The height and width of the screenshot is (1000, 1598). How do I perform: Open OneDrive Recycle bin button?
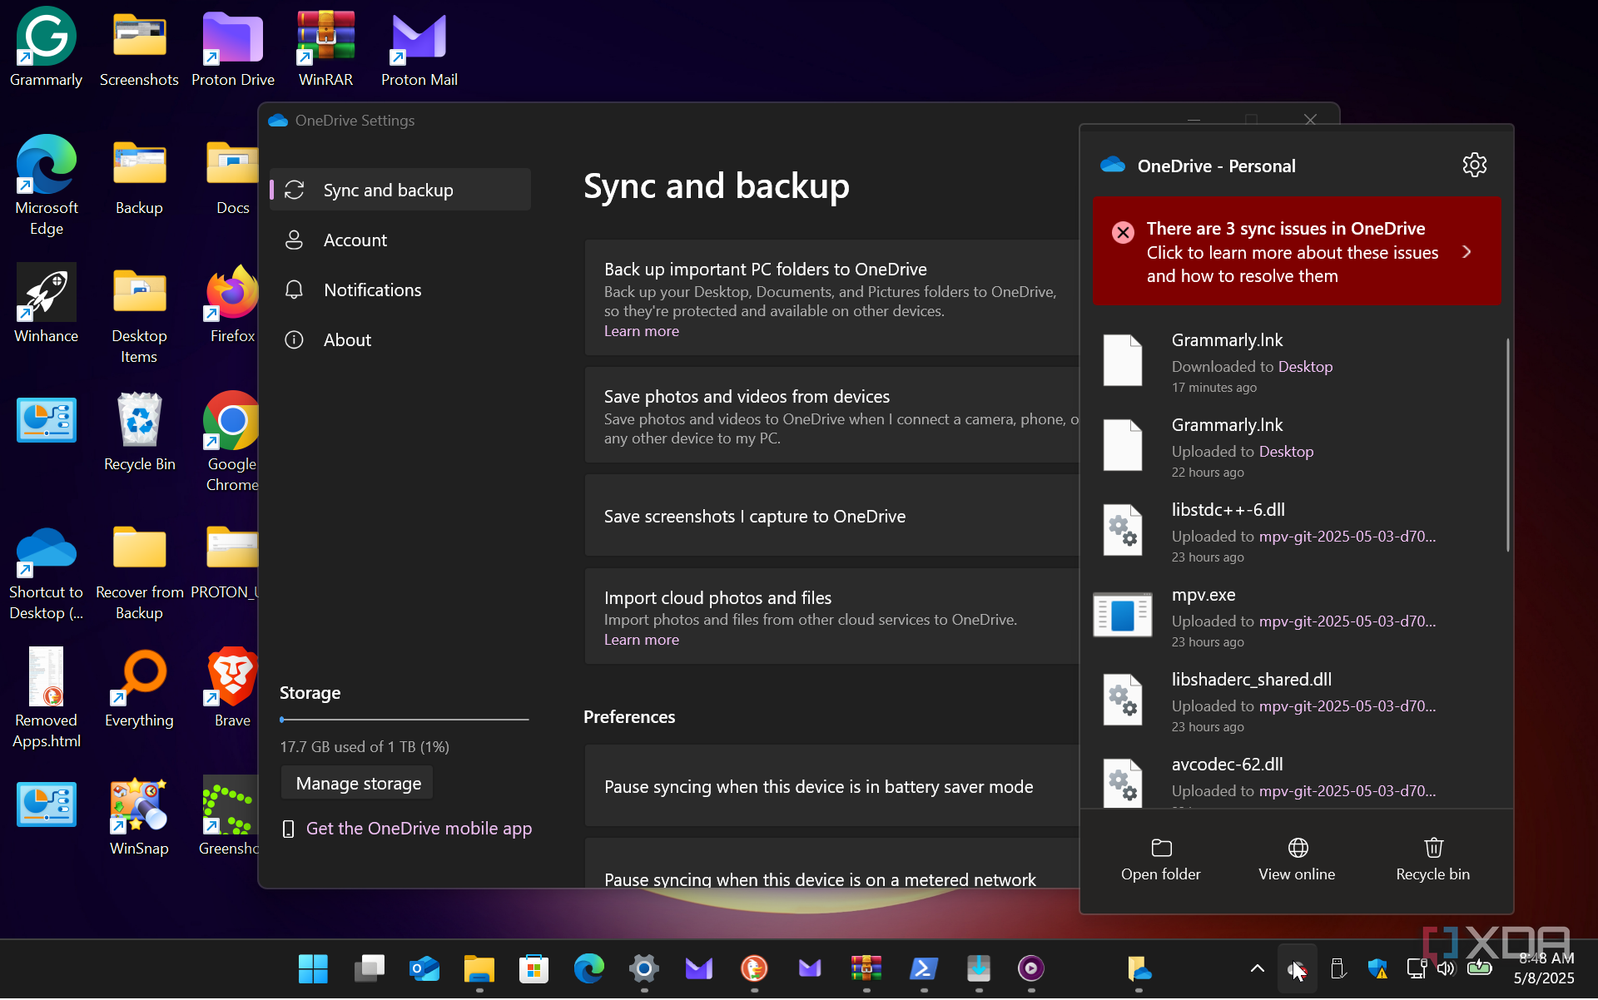click(1432, 860)
